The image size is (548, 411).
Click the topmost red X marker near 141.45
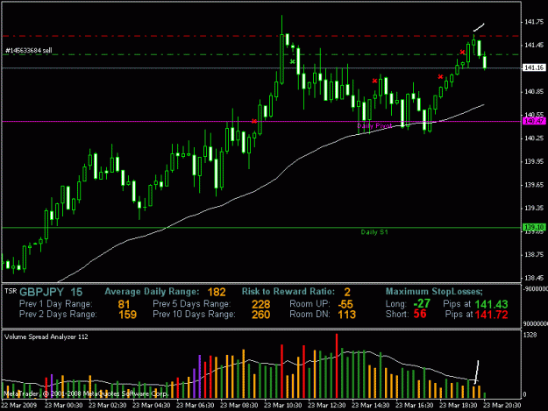pos(462,53)
